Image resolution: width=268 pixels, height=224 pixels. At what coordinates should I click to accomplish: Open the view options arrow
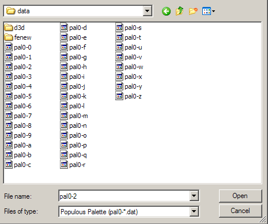click(213, 11)
